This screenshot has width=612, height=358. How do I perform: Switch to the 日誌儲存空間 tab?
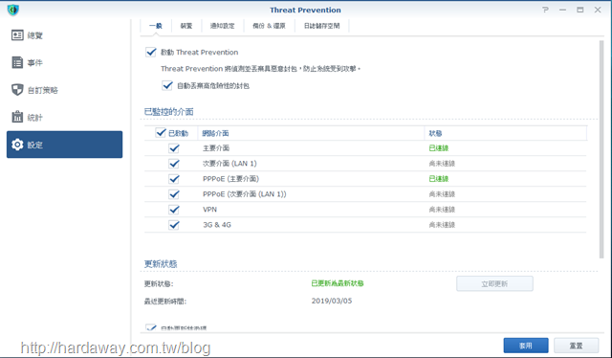point(321,26)
